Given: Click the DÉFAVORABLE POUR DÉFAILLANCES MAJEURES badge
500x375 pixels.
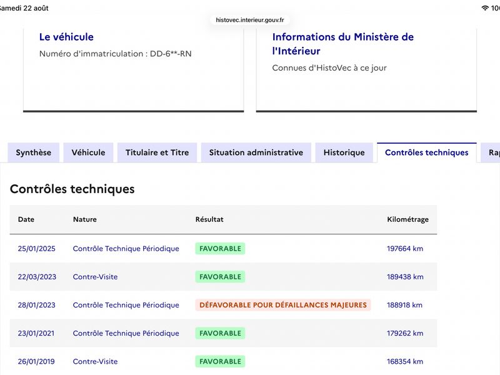Looking at the screenshot, I should tap(283, 305).
